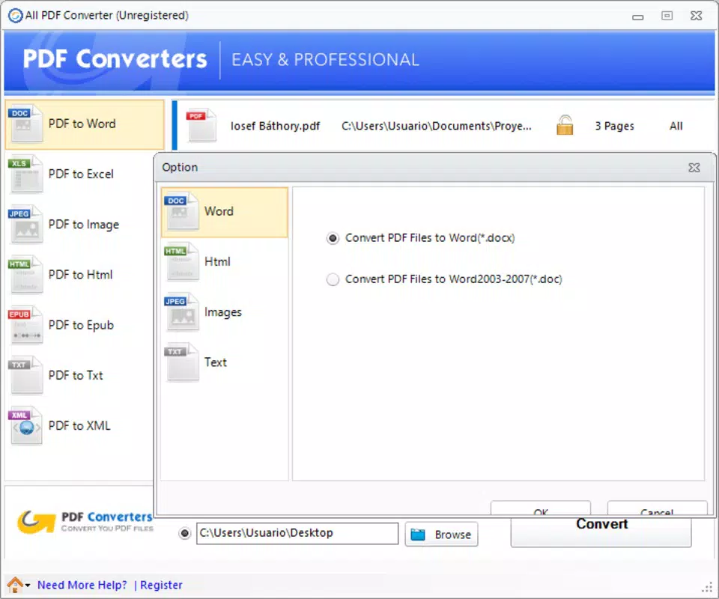The height and width of the screenshot is (599, 719).
Task: Choose PDF to Html conversion mode
Action: coord(79,275)
